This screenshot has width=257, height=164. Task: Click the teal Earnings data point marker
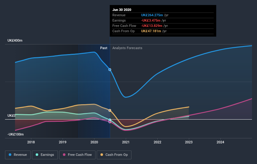coord(110,120)
